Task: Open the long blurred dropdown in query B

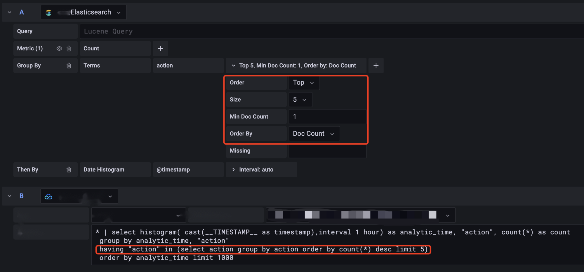Action: tap(361, 216)
